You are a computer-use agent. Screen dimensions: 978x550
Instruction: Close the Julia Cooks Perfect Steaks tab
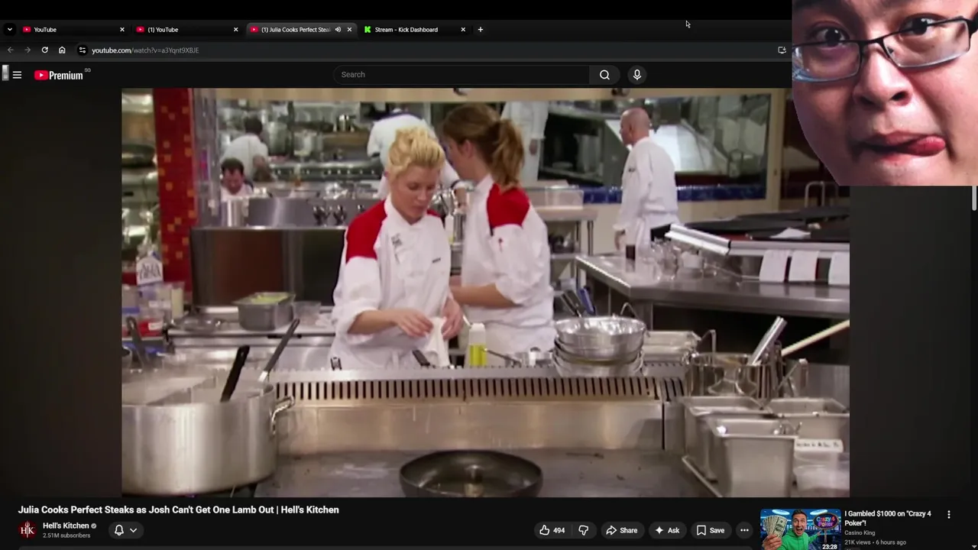349,29
